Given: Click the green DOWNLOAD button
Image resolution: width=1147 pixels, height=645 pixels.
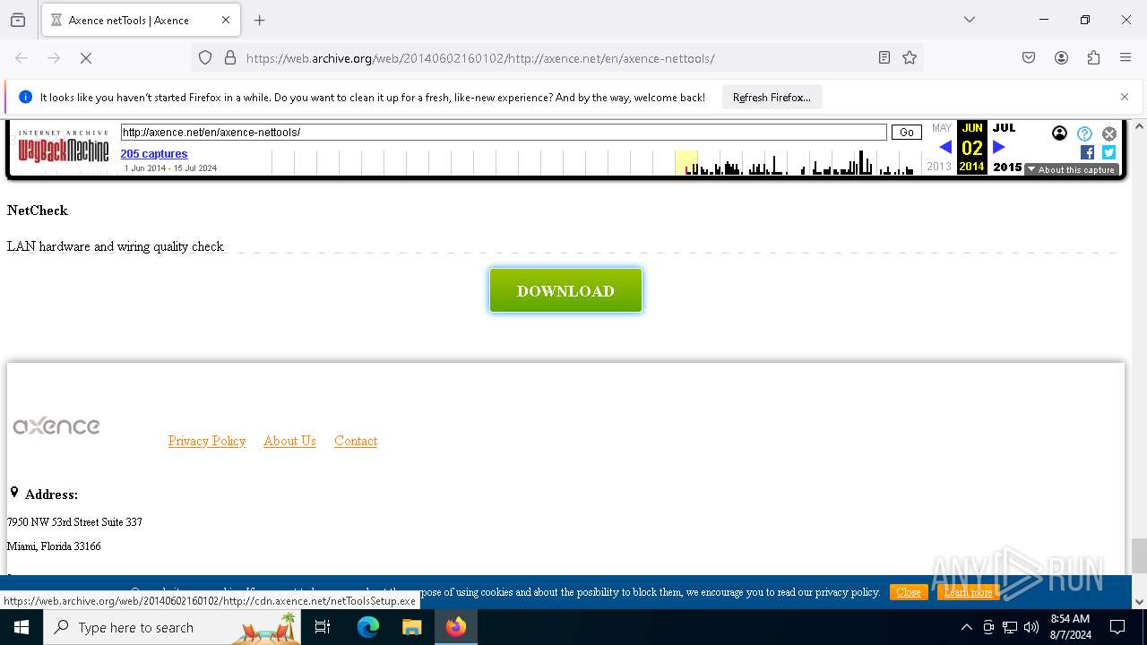Looking at the screenshot, I should click(565, 290).
